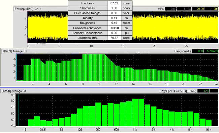219x133 pixels.
Task: Click the Unbiased Annoyance value 303.90
Action: (x=114, y=28)
